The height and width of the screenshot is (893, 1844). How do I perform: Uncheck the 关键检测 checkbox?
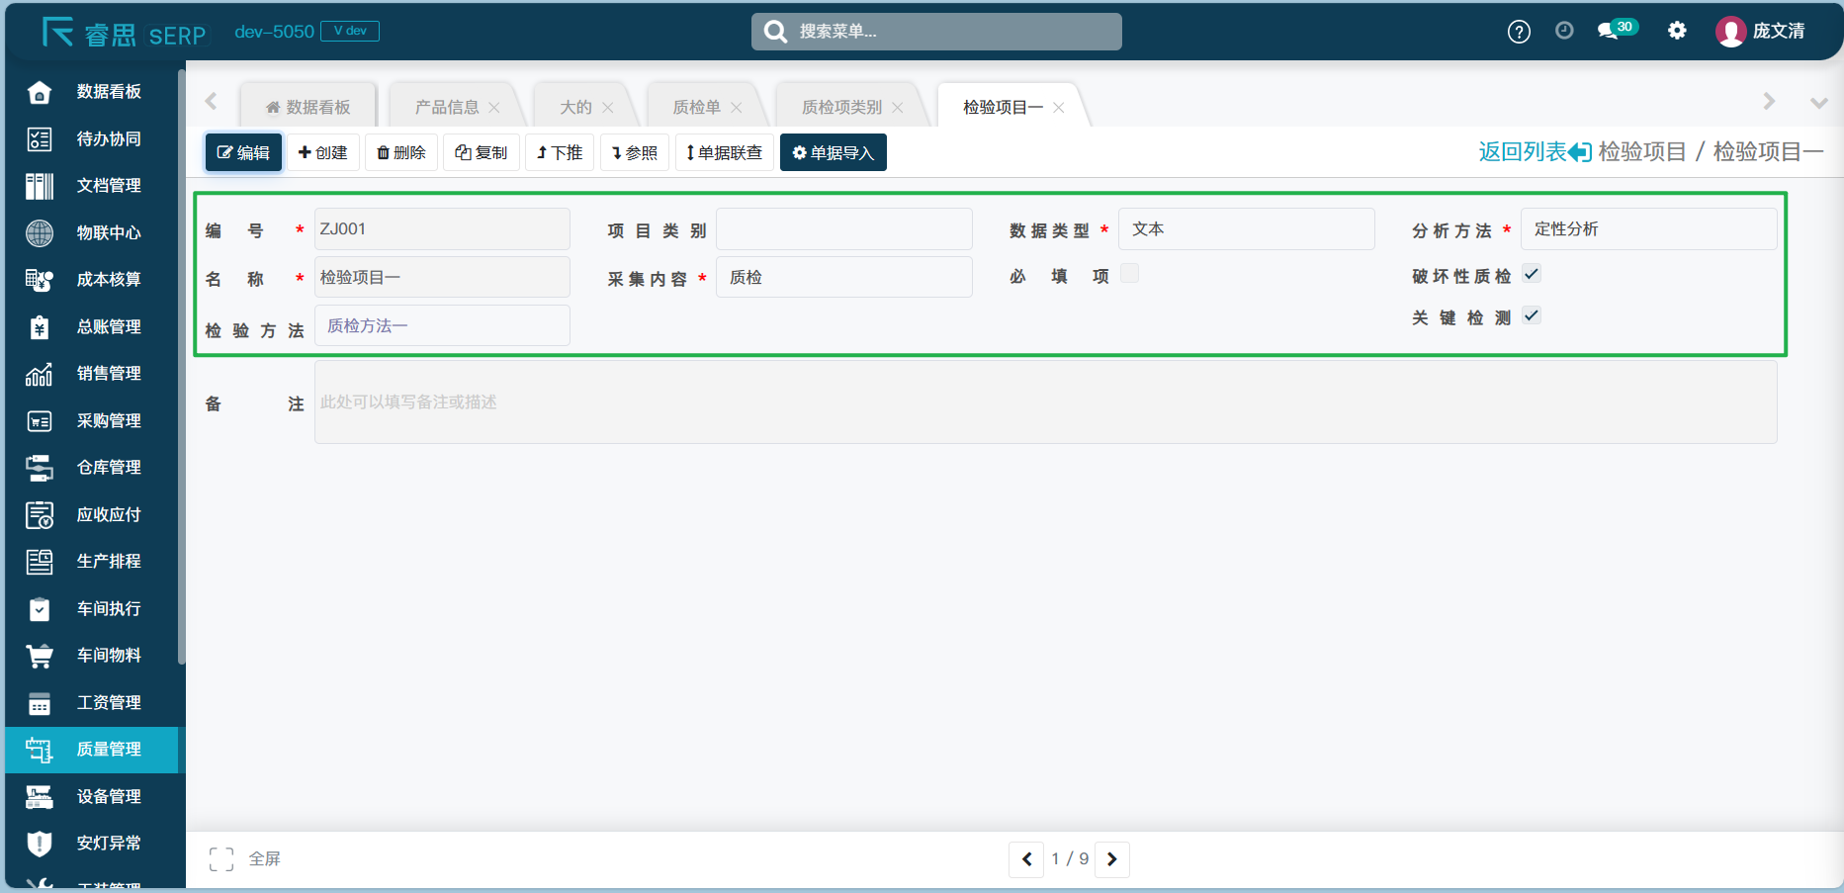click(x=1532, y=315)
